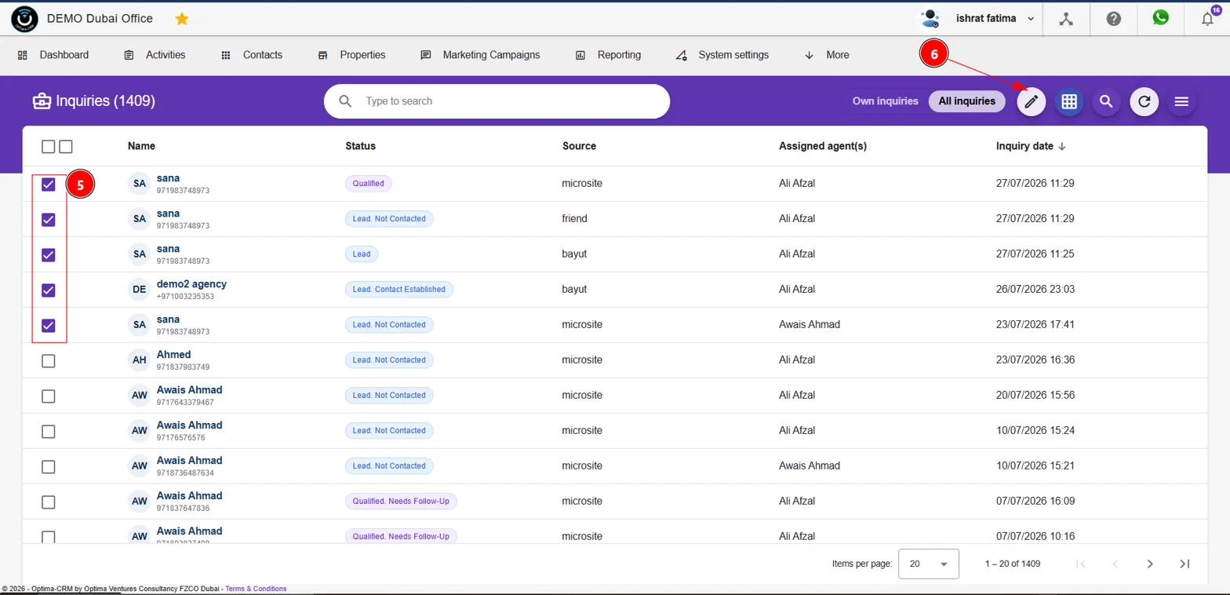Open the Activities menu
This screenshot has width=1230, height=595.
[x=155, y=55]
